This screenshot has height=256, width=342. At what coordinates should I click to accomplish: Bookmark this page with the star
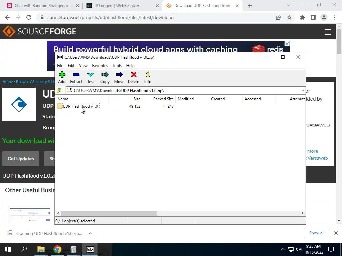tap(289, 17)
